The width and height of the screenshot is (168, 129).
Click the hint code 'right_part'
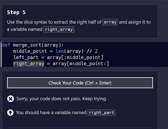pyautogui.click(x=101, y=113)
